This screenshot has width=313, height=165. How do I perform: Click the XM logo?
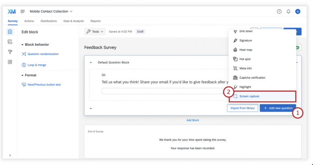pos(12,11)
